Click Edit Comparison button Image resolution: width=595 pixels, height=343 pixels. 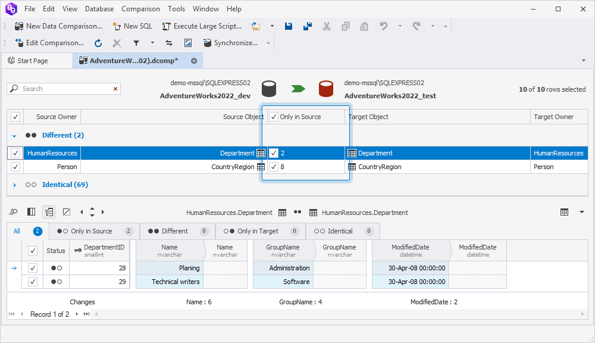(x=49, y=43)
